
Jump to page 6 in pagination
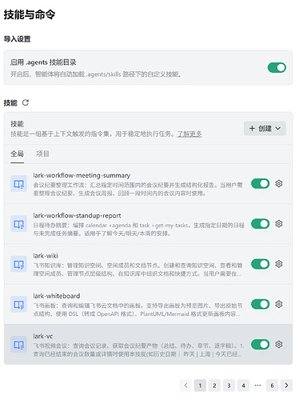[x=272, y=386]
